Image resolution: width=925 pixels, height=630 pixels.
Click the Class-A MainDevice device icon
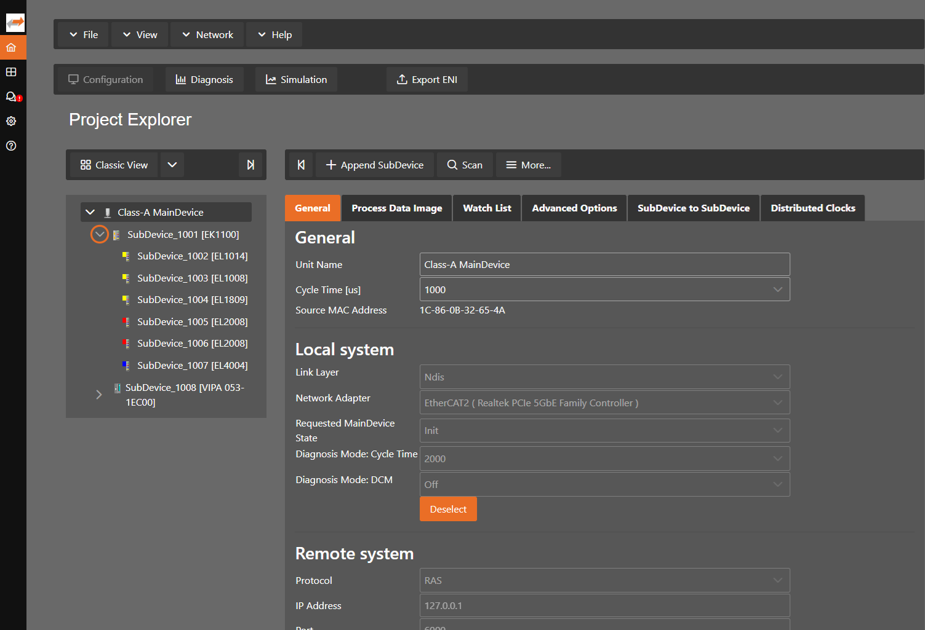(108, 213)
